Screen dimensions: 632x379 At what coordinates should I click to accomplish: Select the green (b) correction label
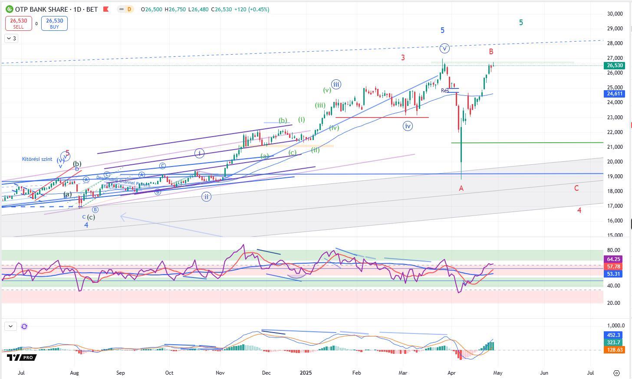pyautogui.click(x=283, y=121)
